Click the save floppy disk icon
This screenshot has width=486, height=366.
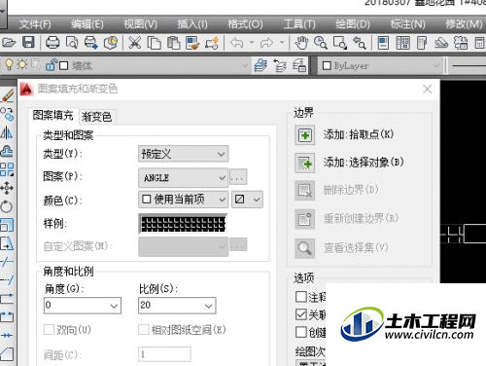pyautogui.click(x=28, y=43)
